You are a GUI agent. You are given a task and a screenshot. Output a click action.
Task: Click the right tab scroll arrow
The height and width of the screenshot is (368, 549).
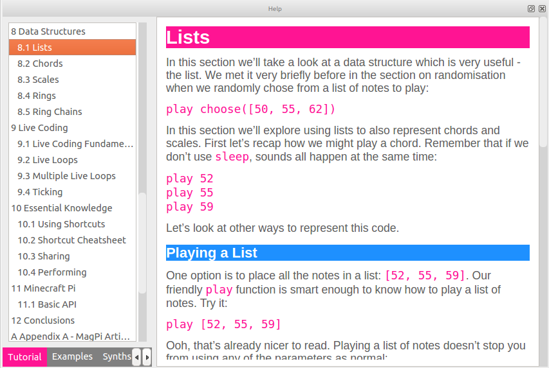(x=147, y=357)
